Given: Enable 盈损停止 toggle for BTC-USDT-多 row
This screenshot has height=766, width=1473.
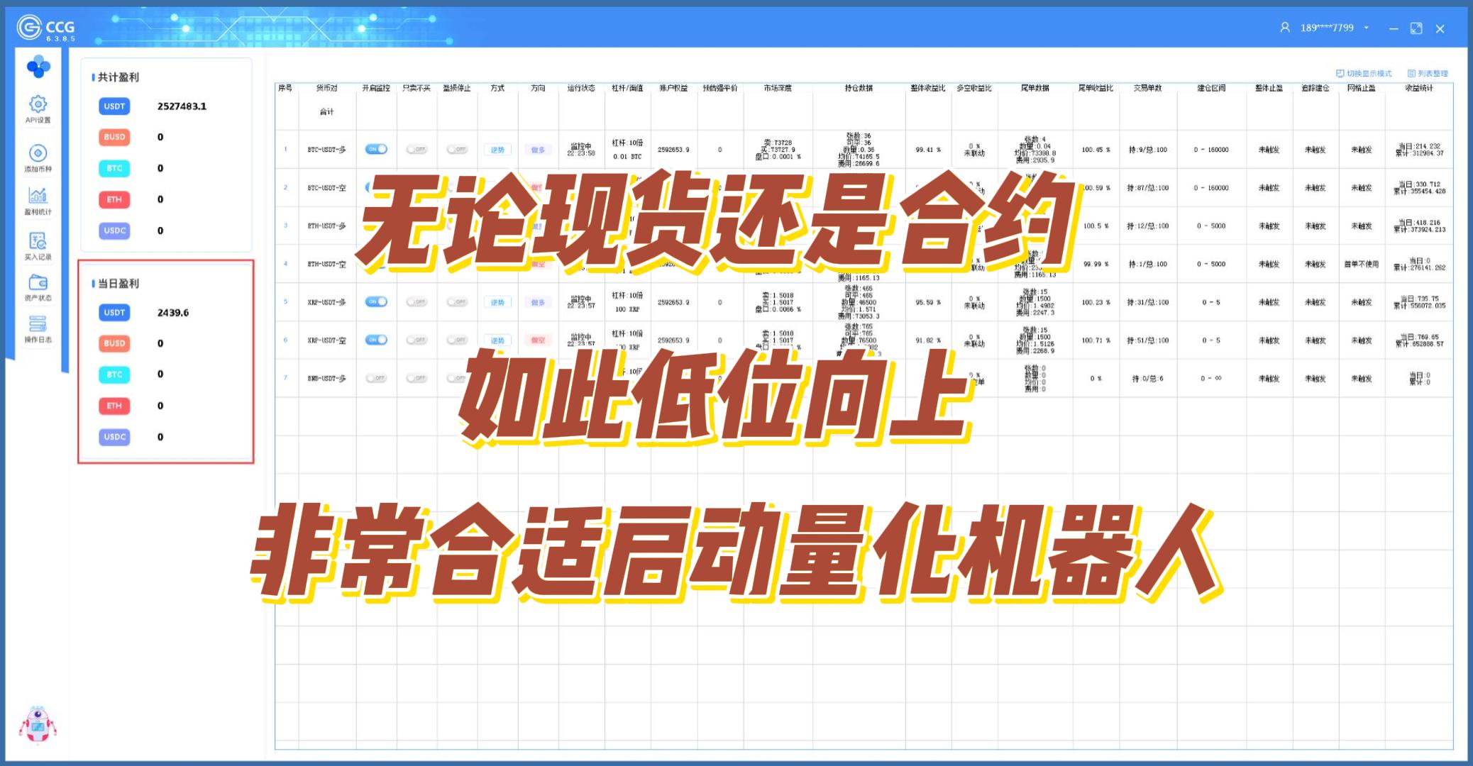Looking at the screenshot, I should point(457,150).
